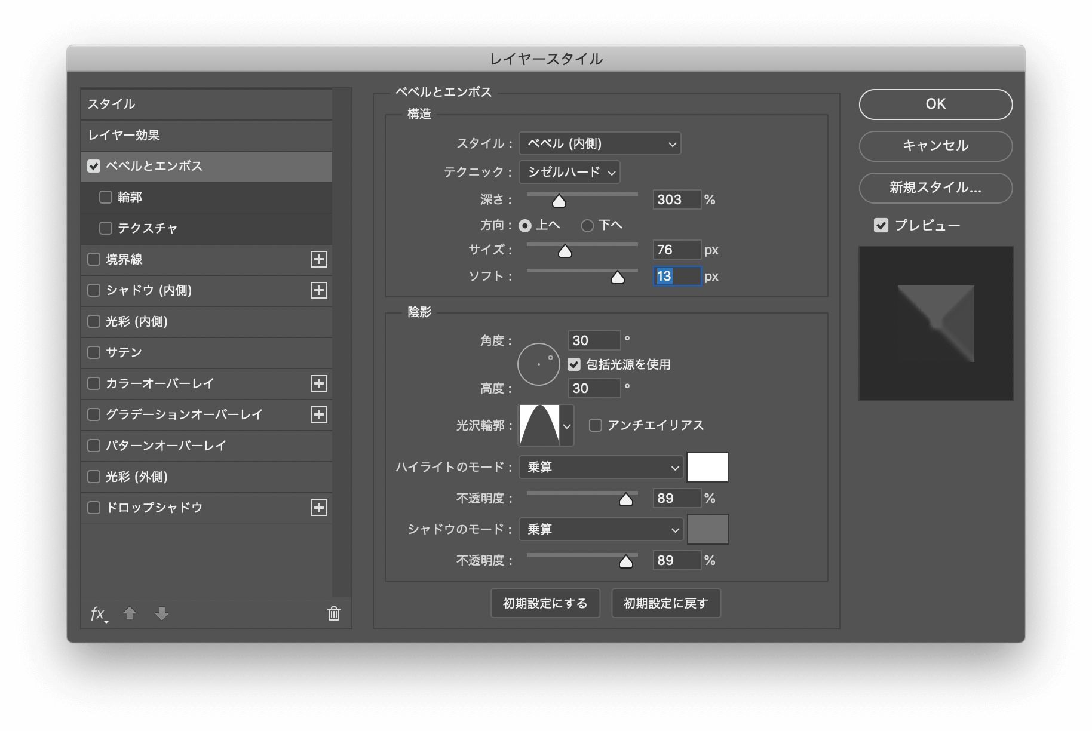This screenshot has height=731, width=1092.
Task: Click the fx icon at panel bottom
Action: click(96, 614)
